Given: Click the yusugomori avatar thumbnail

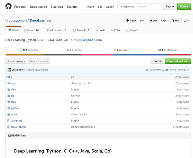Looking at the screenshot, I should pyautogui.click(x=9, y=70).
